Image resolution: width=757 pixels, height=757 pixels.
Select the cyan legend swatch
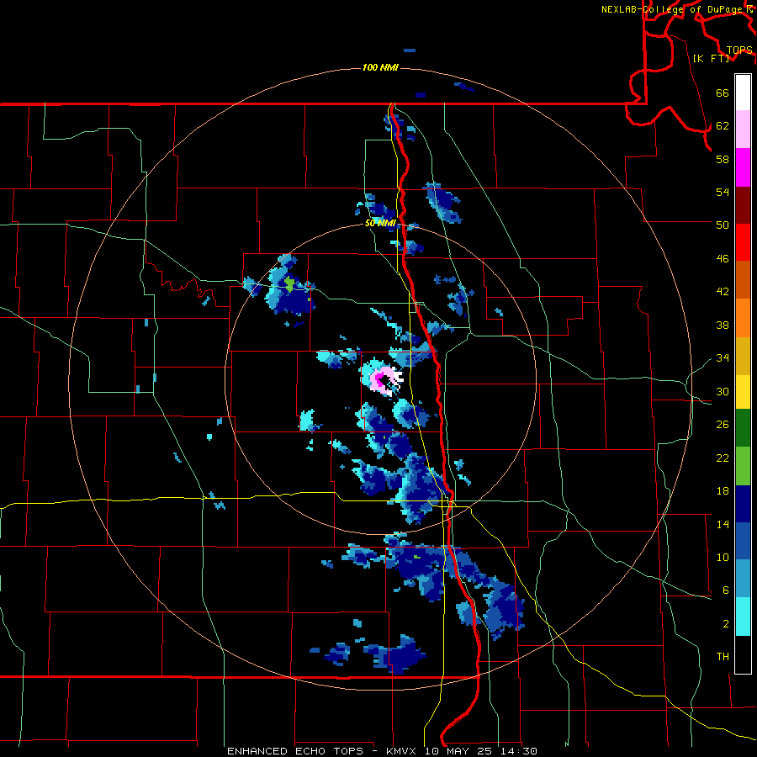[743, 617]
